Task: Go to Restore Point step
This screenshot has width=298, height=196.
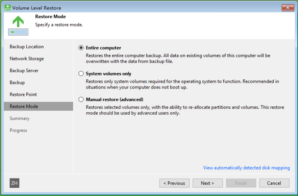Action: point(23,94)
